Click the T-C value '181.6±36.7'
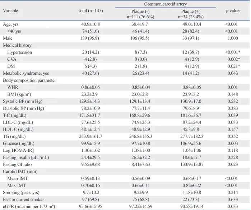Image resolution: width=251 pixels, height=210 pixels. pos(191,115)
